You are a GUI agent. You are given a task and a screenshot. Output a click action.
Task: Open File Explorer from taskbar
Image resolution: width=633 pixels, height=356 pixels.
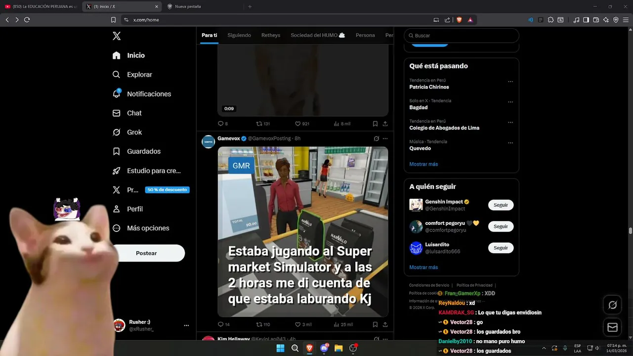point(338,348)
